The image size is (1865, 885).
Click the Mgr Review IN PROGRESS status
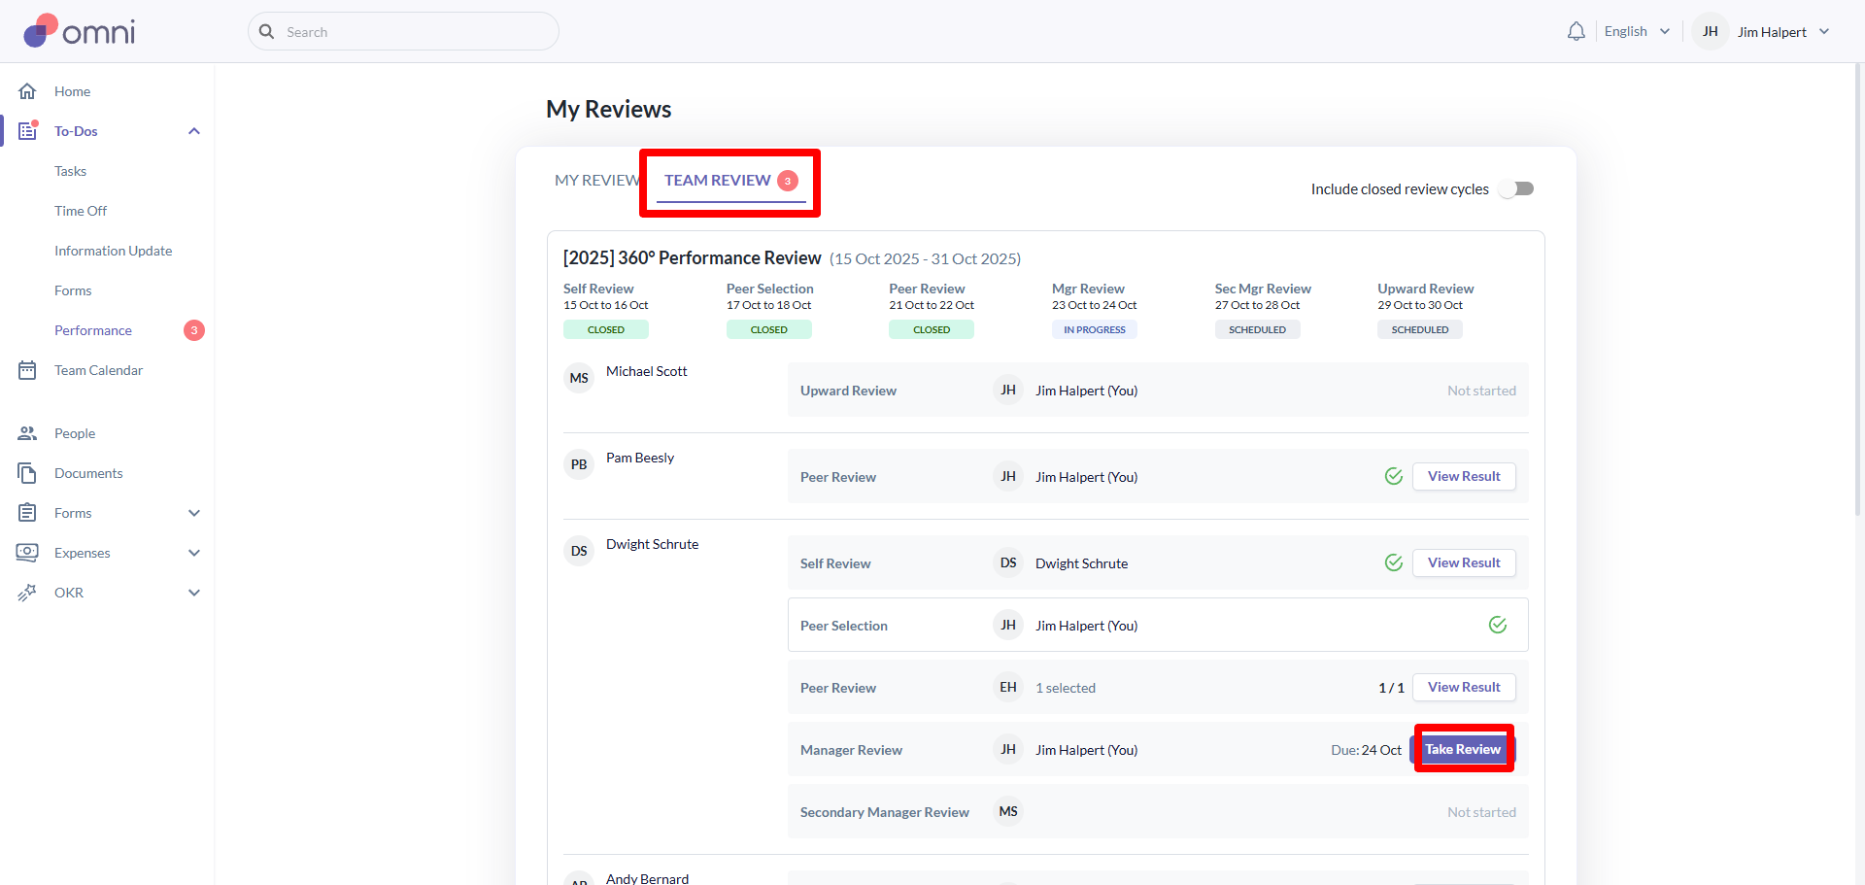tap(1094, 330)
